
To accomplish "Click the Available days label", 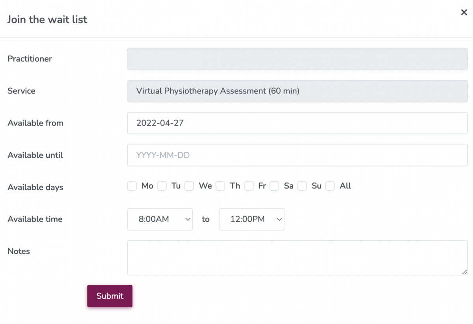I will (35, 187).
